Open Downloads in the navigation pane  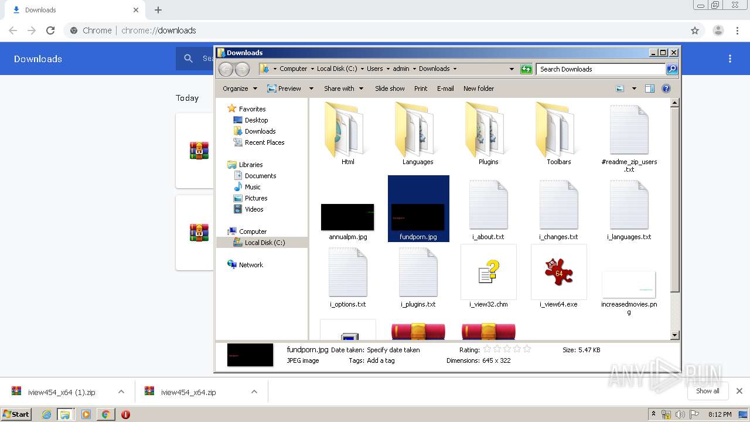tap(260, 131)
